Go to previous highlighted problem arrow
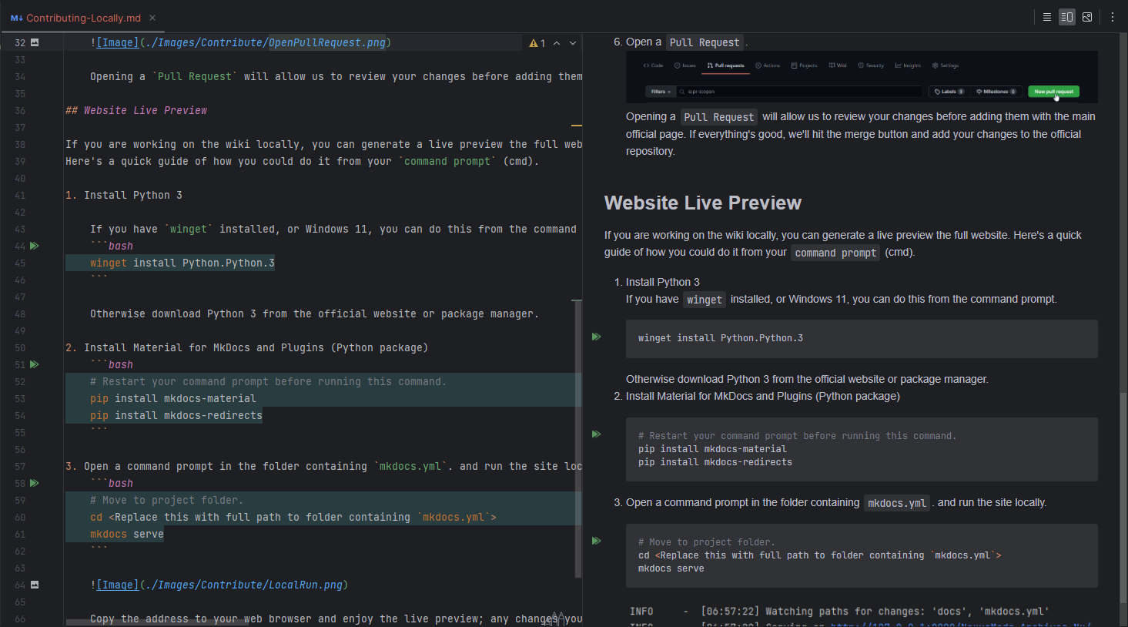This screenshot has width=1128, height=627. click(557, 43)
